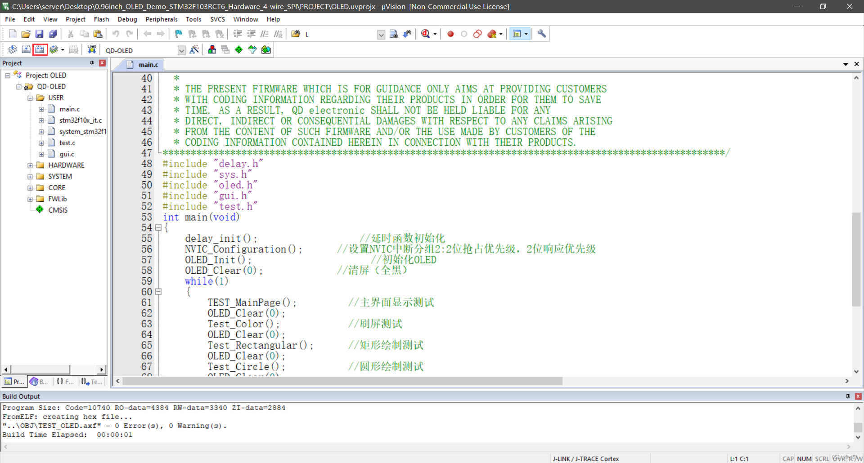This screenshot has height=463, width=864.
Task: Indent the selected lines
Action: pyautogui.click(x=238, y=34)
